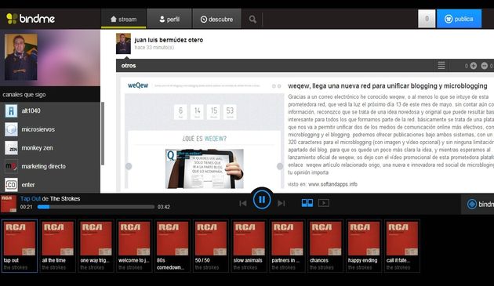
Task: Play the partners in... track tile
Action: coord(287,246)
